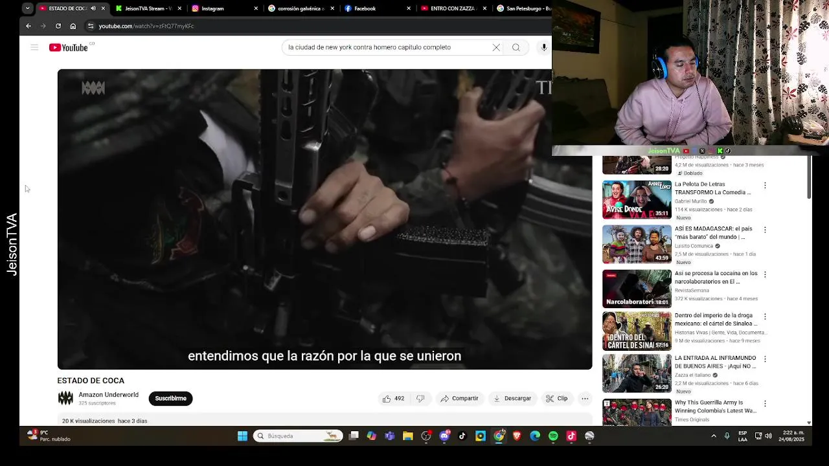Open Narcolaboratorio 18:01 video thumbnail
This screenshot has width=829, height=466.
coord(637,289)
